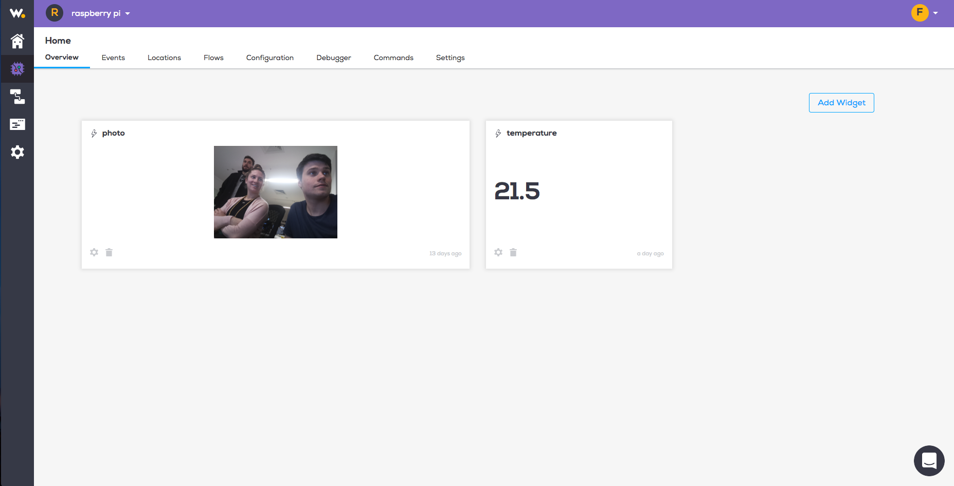Image resolution: width=954 pixels, height=486 pixels.
Task: Switch to the Configuration tab
Action: pos(270,58)
